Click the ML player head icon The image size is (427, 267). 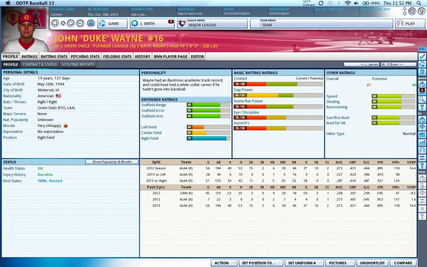(422, 150)
